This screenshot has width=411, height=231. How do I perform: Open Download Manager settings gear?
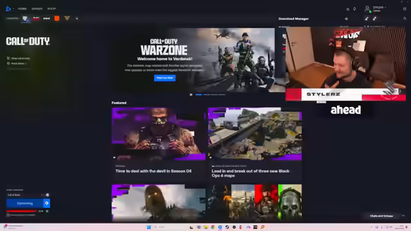(346, 19)
